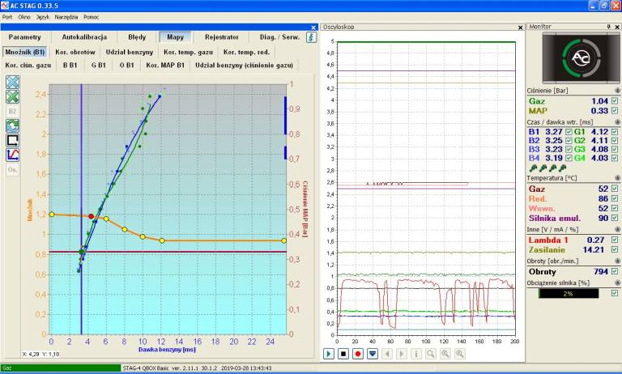Click the blue down-arrow save icon
This screenshot has height=374, width=622.
click(x=373, y=354)
